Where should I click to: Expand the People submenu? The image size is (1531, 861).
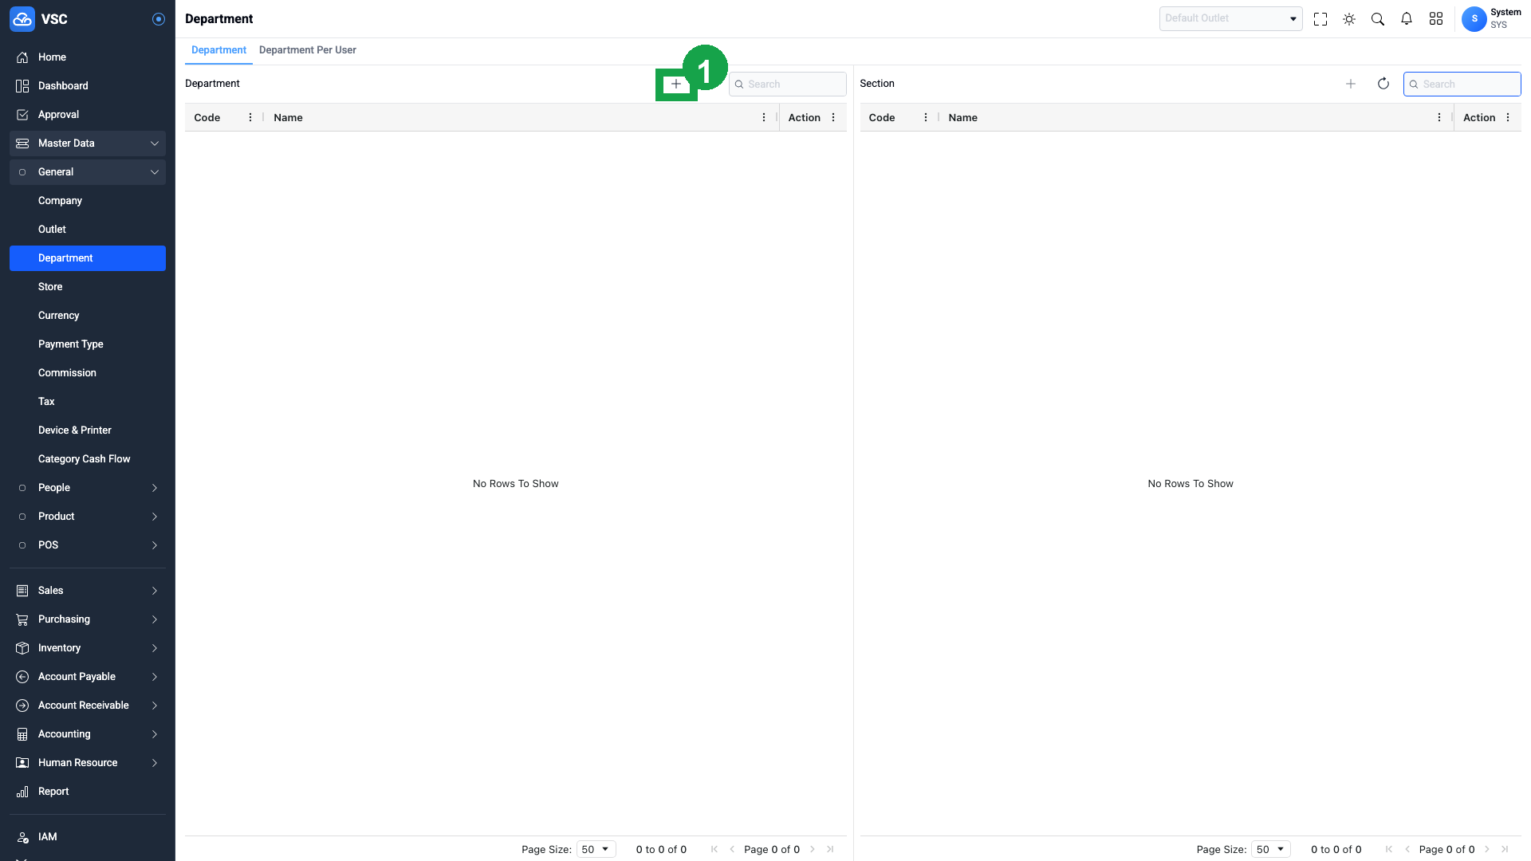pyautogui.click(x=88, y=488)
